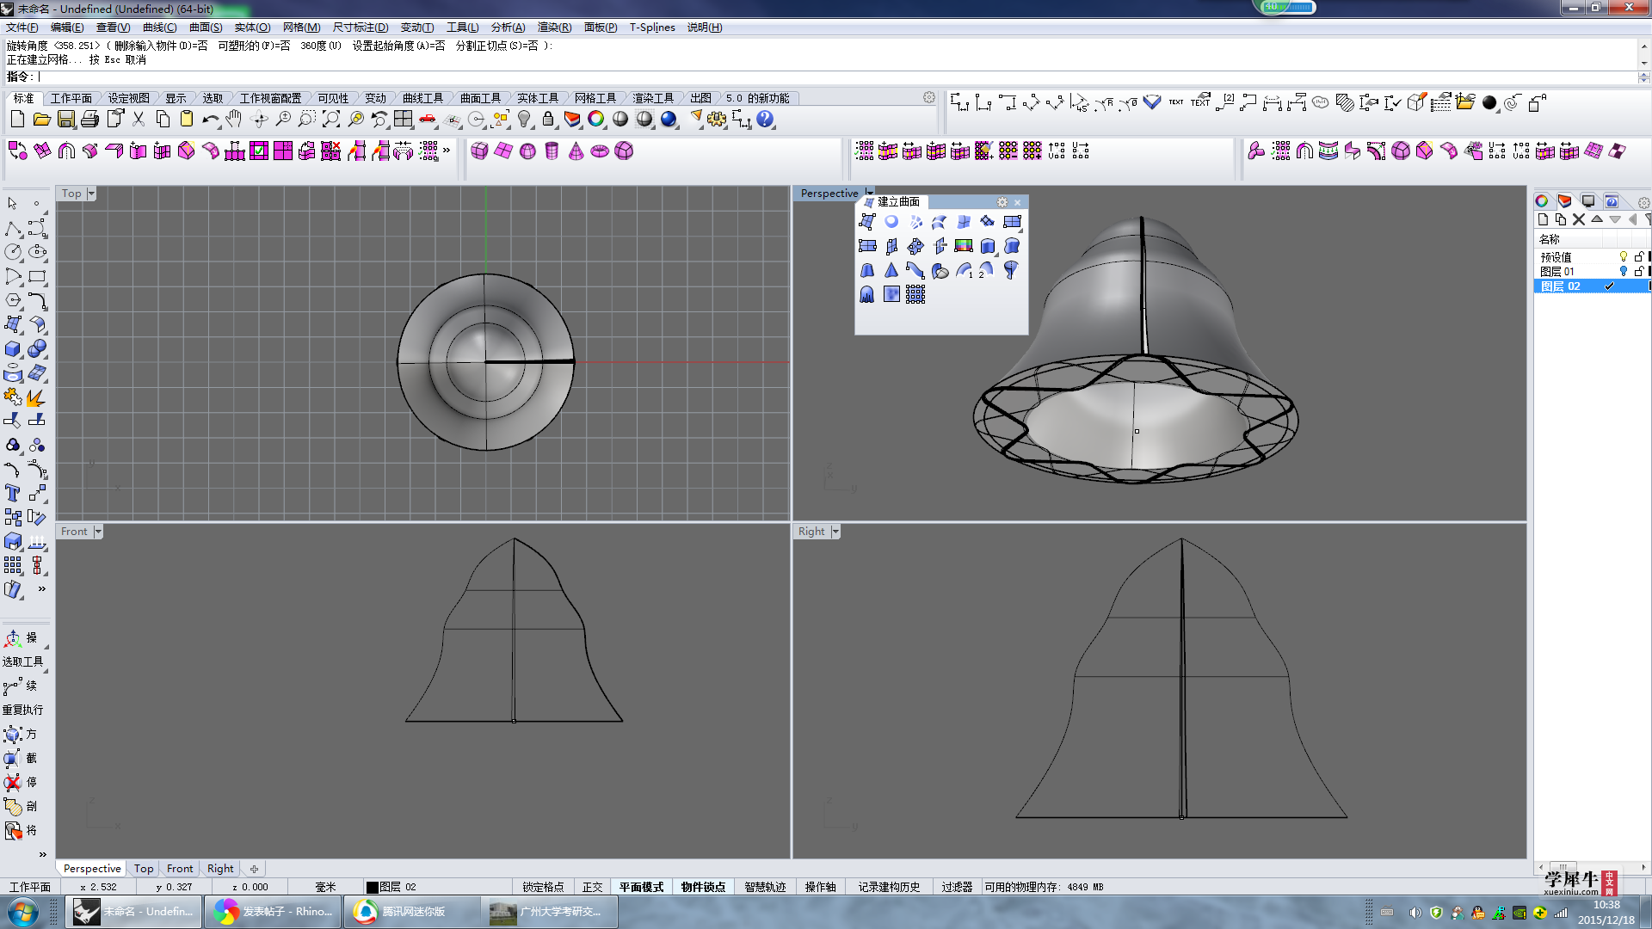Open 建立曲面 panel gear options
Image resolution: width=1652 pixels, height=929 pixels.
click(x=1002, y=202)
